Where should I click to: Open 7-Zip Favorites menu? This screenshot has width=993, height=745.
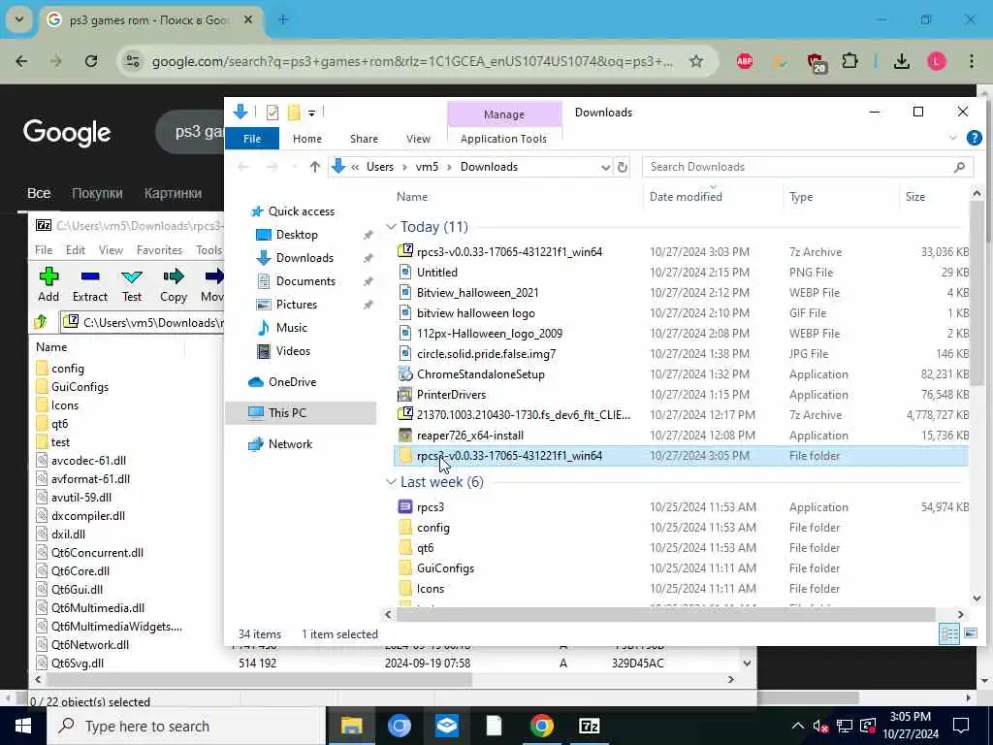tap(159, 250)
